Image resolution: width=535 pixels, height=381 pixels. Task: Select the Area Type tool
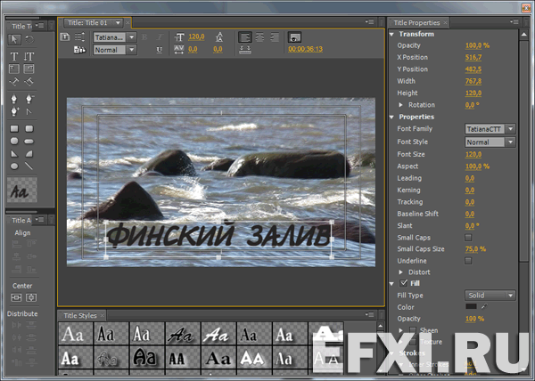[14, 69]
